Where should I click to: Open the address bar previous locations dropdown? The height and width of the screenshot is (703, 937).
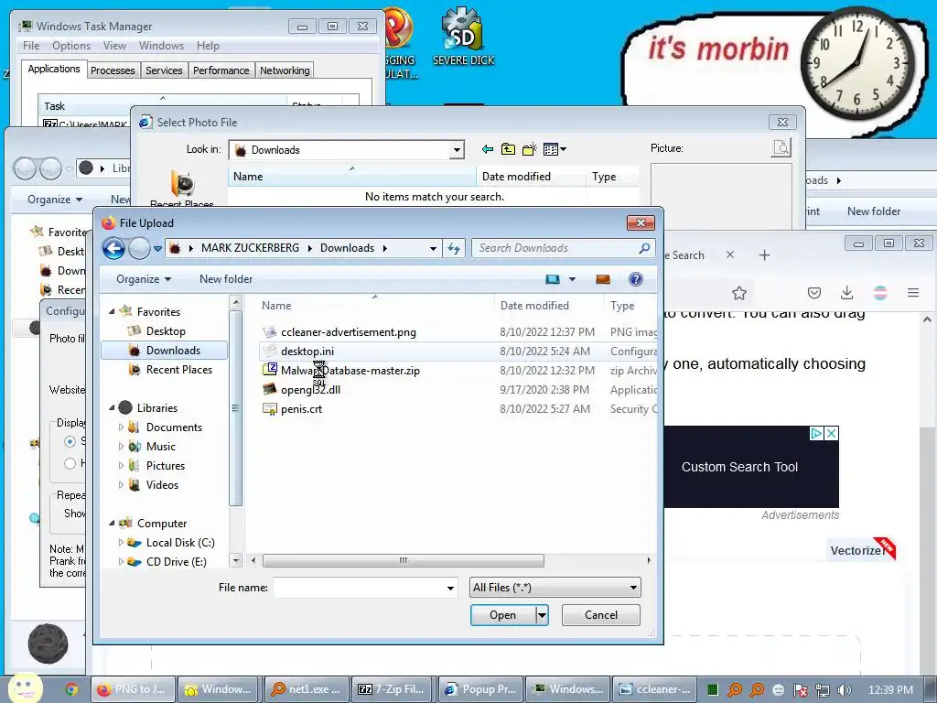pyautogui.click(x=433, y=248)
